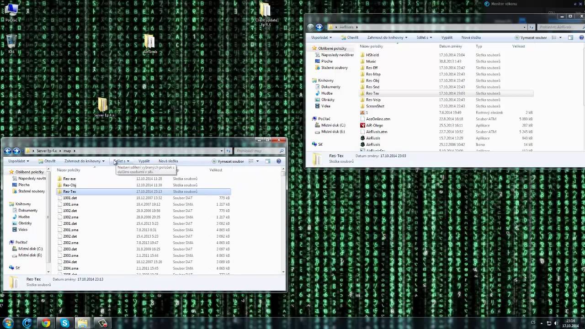The width and height of the screenshot is (585, 329).
Task: Expand address history dropdown in the map window
Action: click(222, 151)
